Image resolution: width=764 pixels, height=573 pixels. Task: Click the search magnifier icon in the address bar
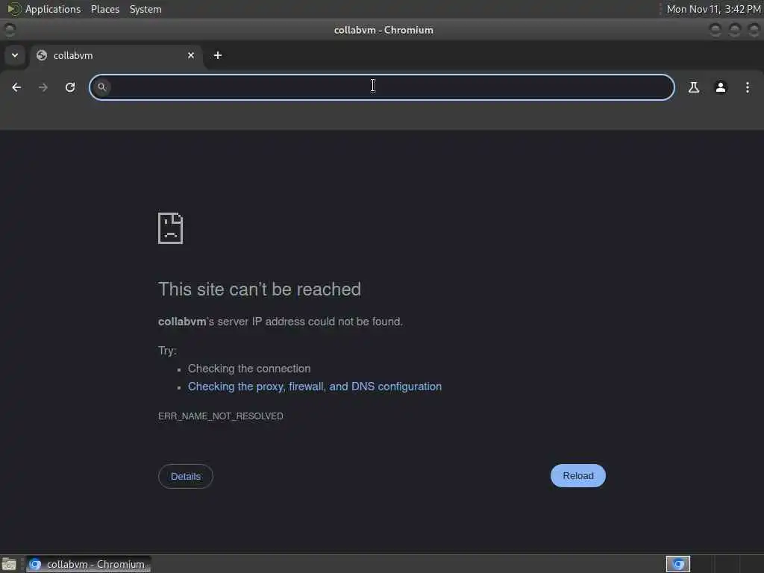pos(101,87)
